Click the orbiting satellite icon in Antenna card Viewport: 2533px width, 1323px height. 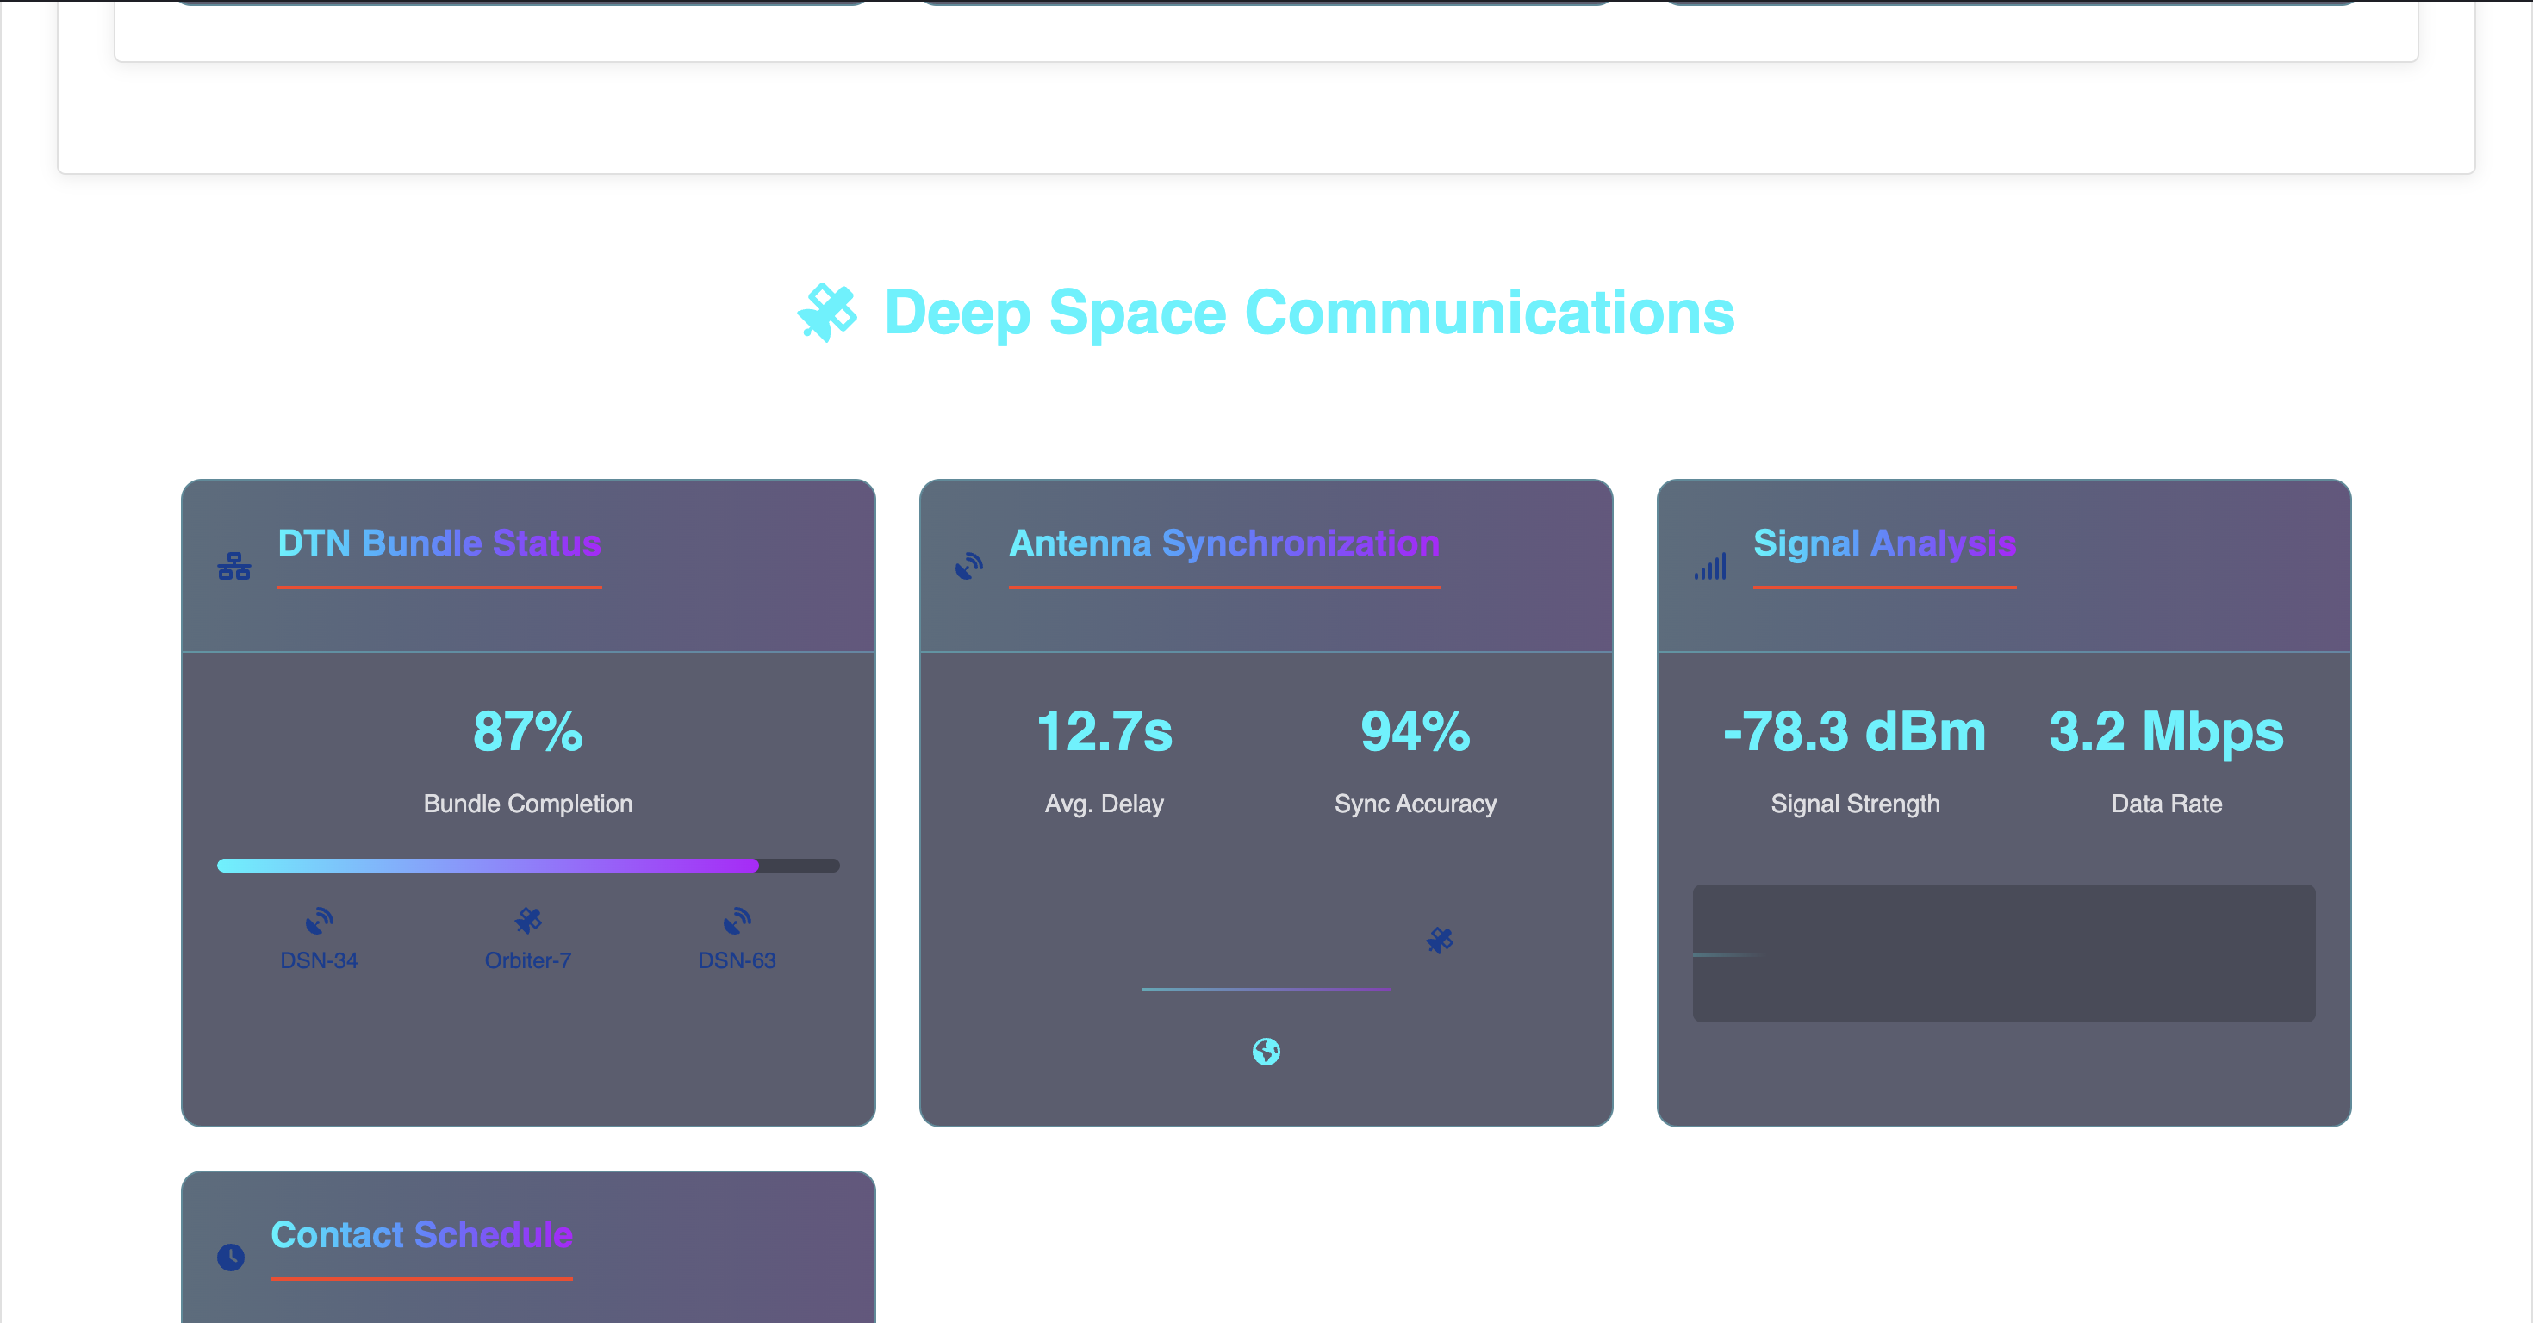pos(1440,941)
